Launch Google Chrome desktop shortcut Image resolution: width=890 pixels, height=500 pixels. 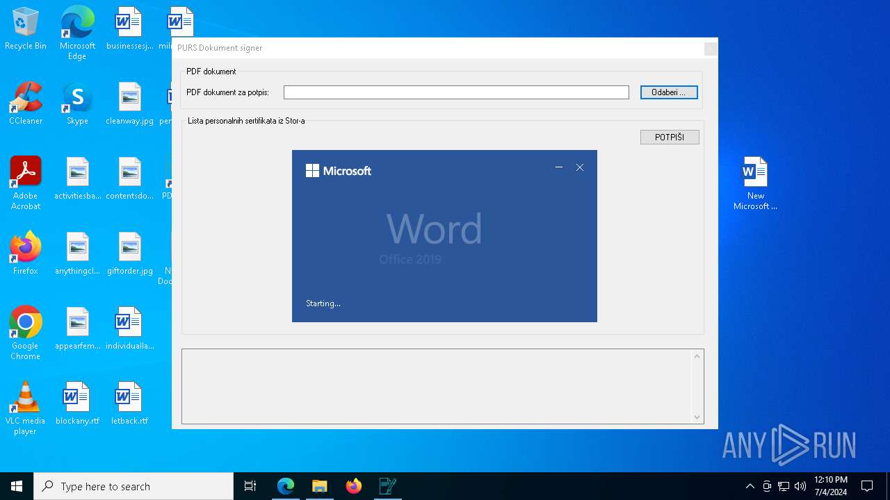(25, 333)
